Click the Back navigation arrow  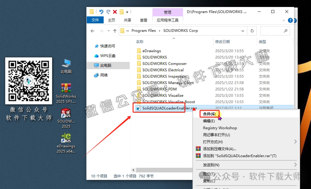[x=93, y=31]
